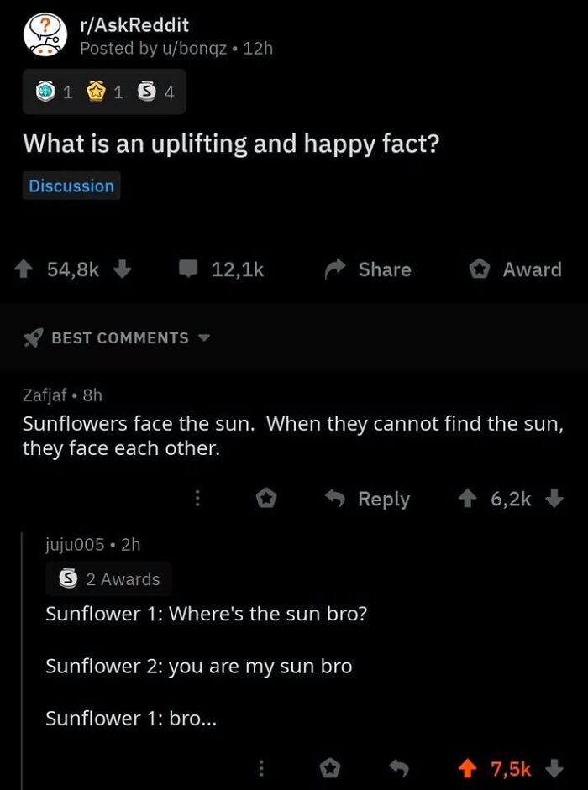Downvote juju005's sunflower comment
This screenshot has height=790, width=588.
(554, 768)
